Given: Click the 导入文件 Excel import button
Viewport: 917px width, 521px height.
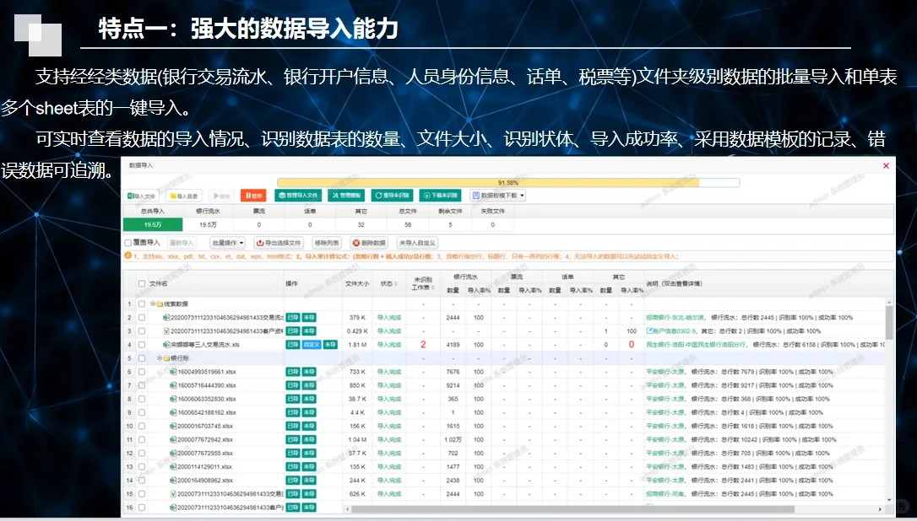Looking at the screenshot, I should 142,196.
